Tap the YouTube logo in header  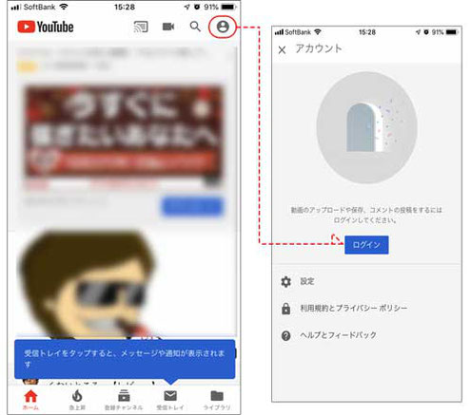pyautogui.click(x=46, y=27)
